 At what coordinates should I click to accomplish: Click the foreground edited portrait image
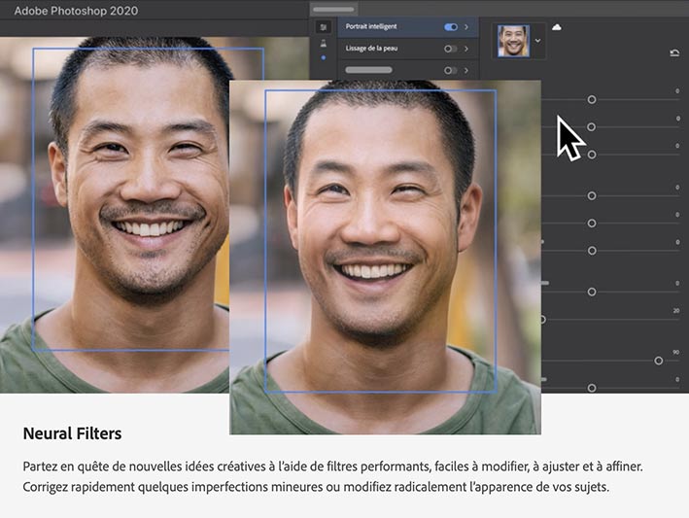[386, 257]
